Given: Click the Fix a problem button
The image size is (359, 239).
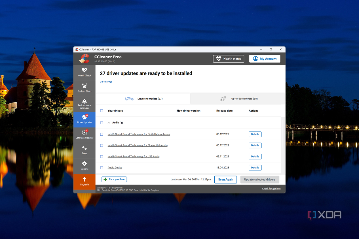Looking at the screenshot, I should [x=114, y=179].
